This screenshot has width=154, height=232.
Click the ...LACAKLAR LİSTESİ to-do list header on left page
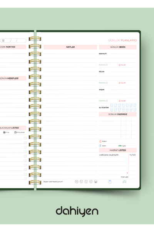pos(13,128)
